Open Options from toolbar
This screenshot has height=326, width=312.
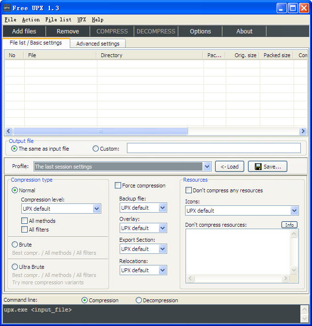(x=200, y=31)
